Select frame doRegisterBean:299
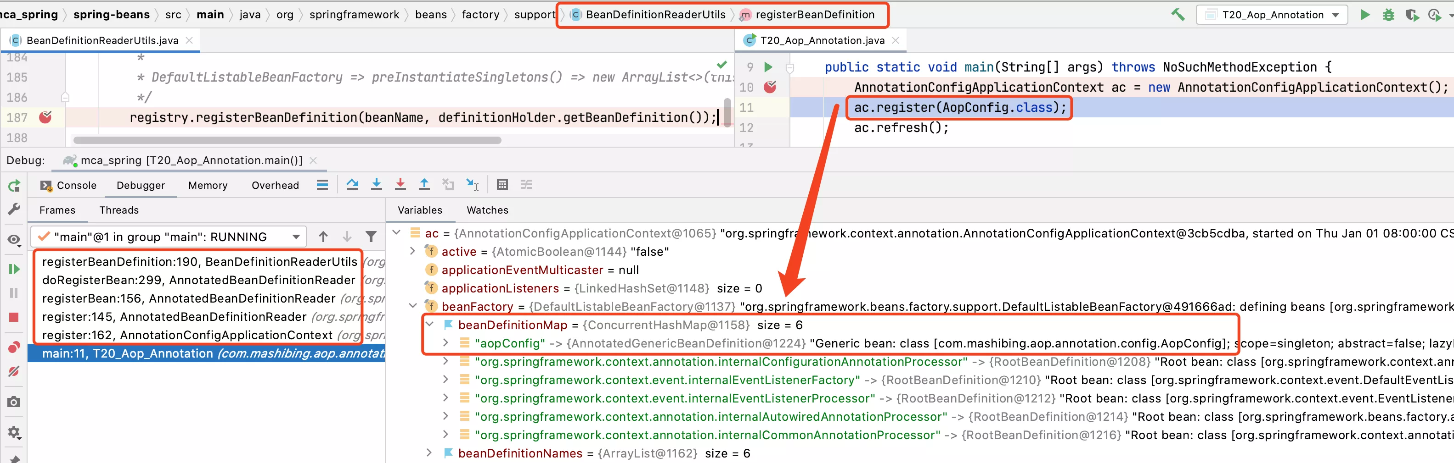 207,280
